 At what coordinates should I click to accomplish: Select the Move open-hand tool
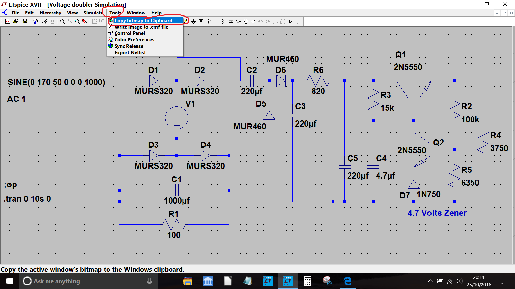246,22
